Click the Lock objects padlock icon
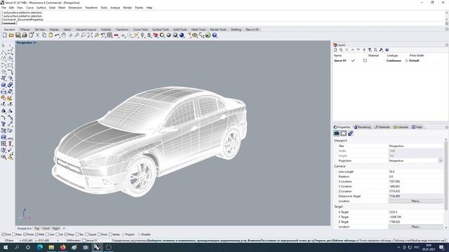This screenshot has width=449, height=252. [x=149, y=35]
